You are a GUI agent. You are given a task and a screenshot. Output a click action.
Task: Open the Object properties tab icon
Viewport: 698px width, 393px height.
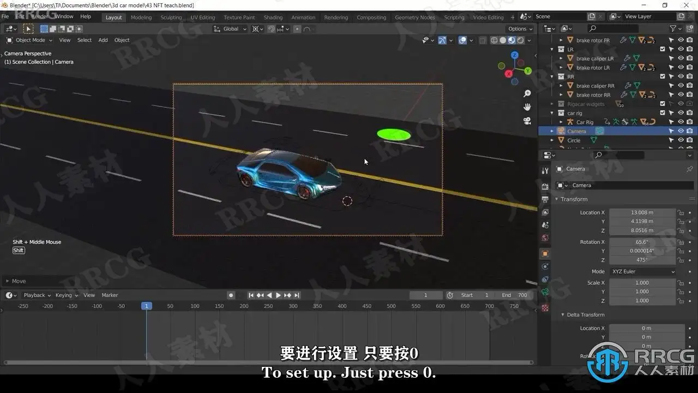545,254
